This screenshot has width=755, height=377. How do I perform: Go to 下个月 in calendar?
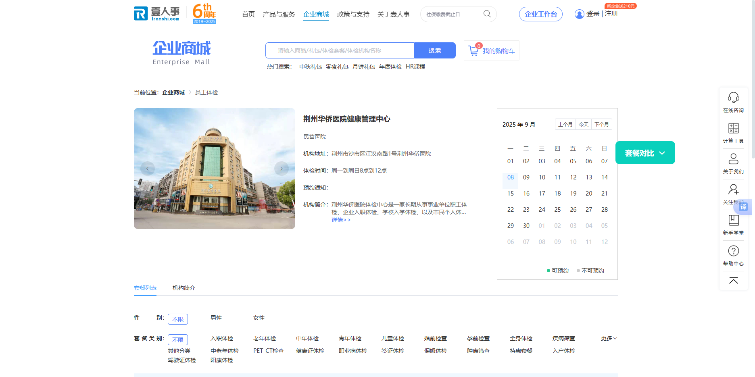602,124
